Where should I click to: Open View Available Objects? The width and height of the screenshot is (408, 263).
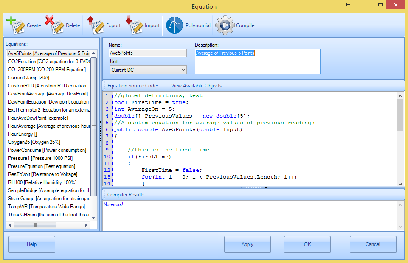click(197, 86)
